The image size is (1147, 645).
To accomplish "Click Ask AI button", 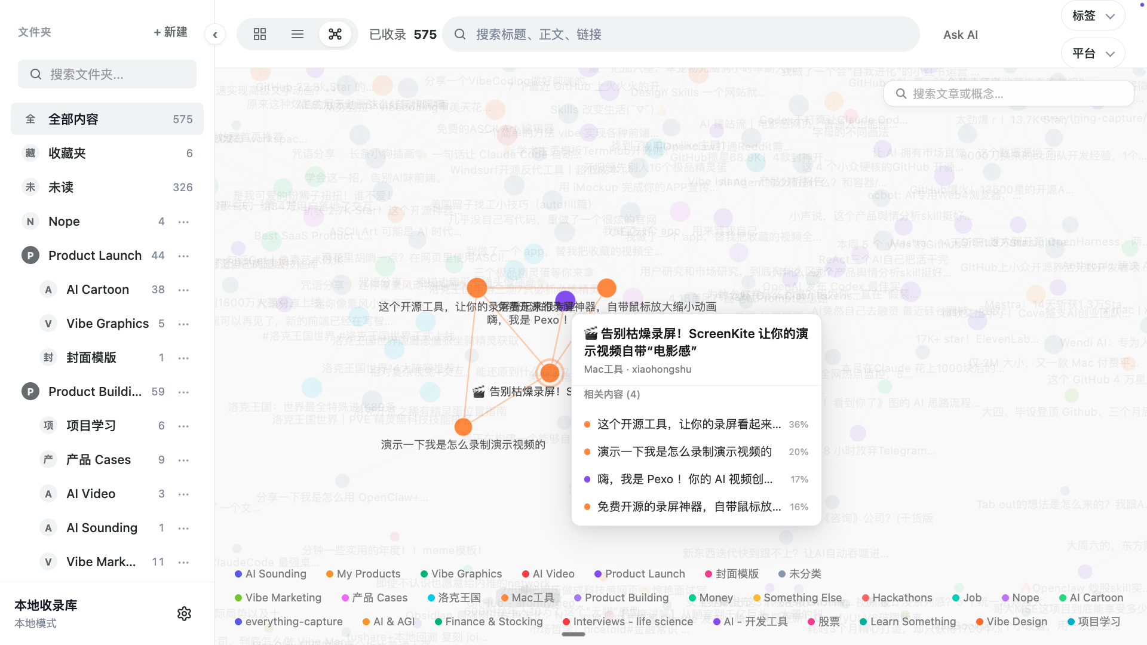I will pyautogui.click(x=961, y=35).
